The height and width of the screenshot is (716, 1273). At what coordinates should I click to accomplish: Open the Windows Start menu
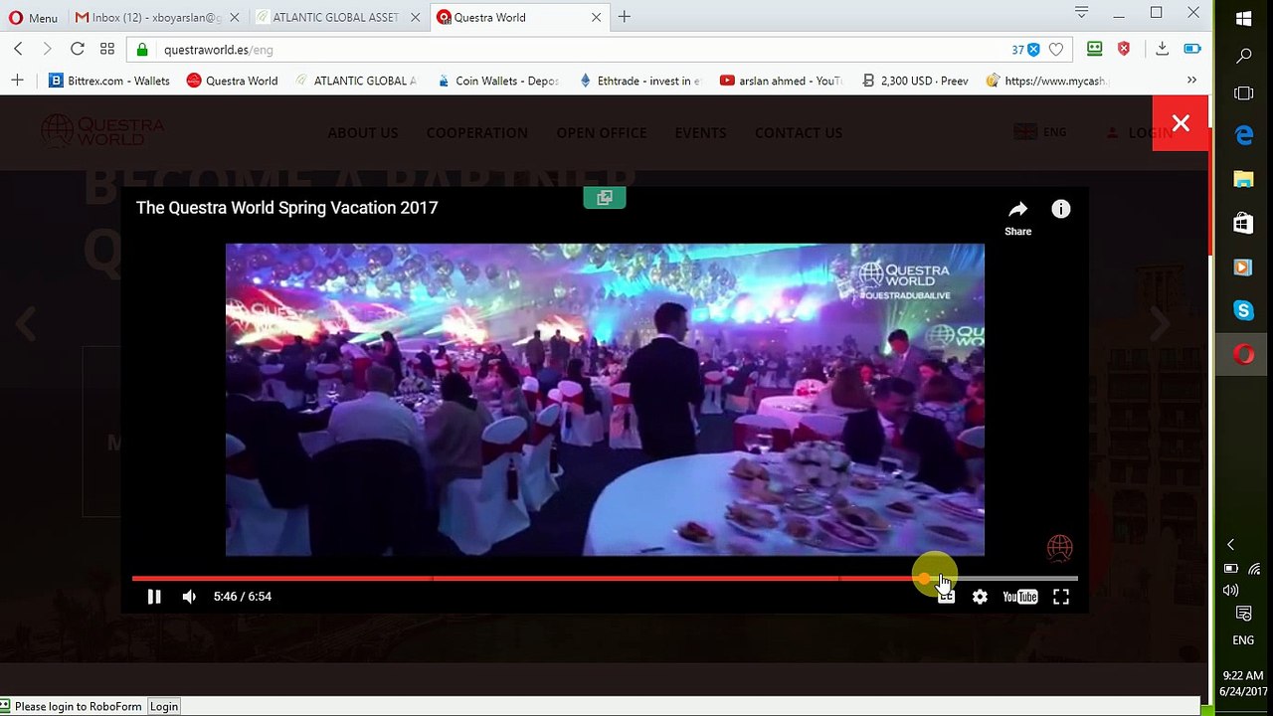tap(1243, 18)
